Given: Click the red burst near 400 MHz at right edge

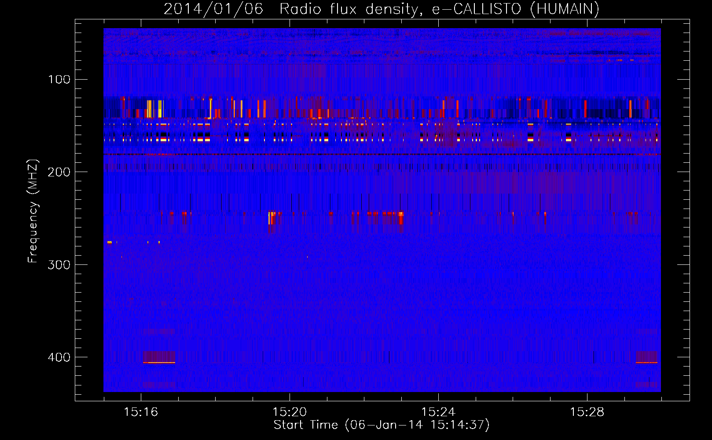Looking at the screenshot, I should pos(646,357).
